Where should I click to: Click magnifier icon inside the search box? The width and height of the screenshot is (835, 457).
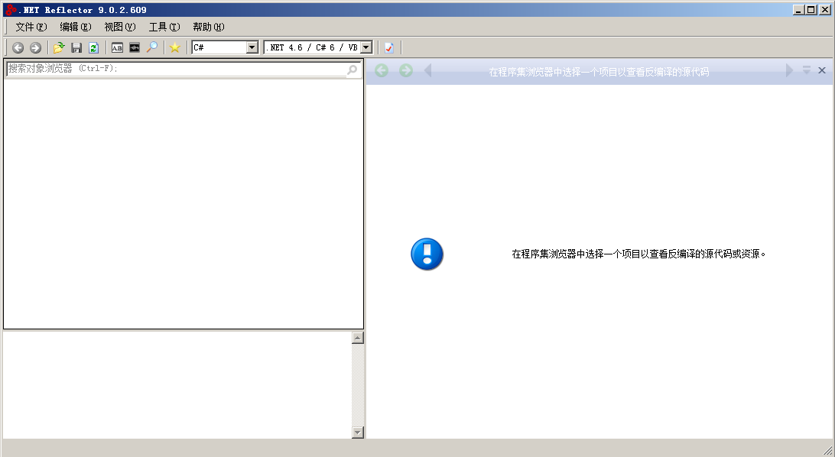(x=352, y=70)
